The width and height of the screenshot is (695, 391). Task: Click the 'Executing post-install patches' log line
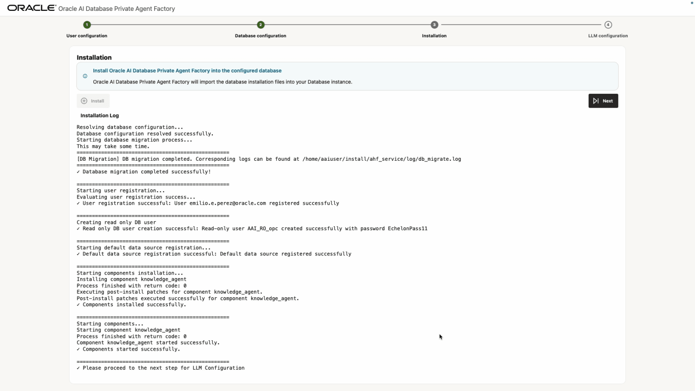(169, 292)
